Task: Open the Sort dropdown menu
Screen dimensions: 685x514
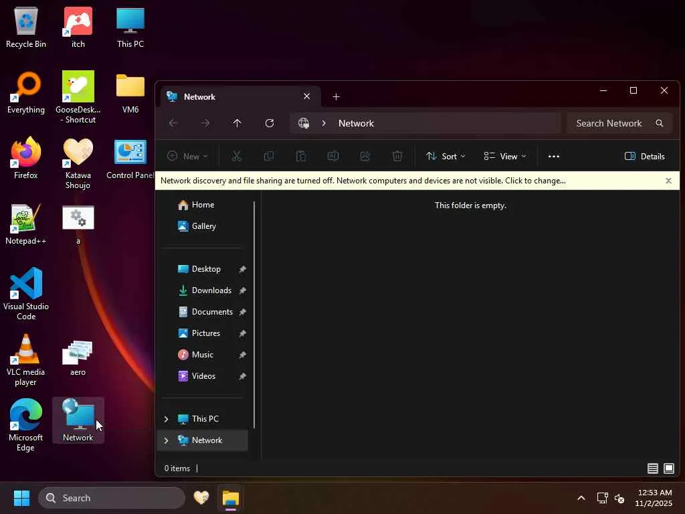Action: coord(446,156)
